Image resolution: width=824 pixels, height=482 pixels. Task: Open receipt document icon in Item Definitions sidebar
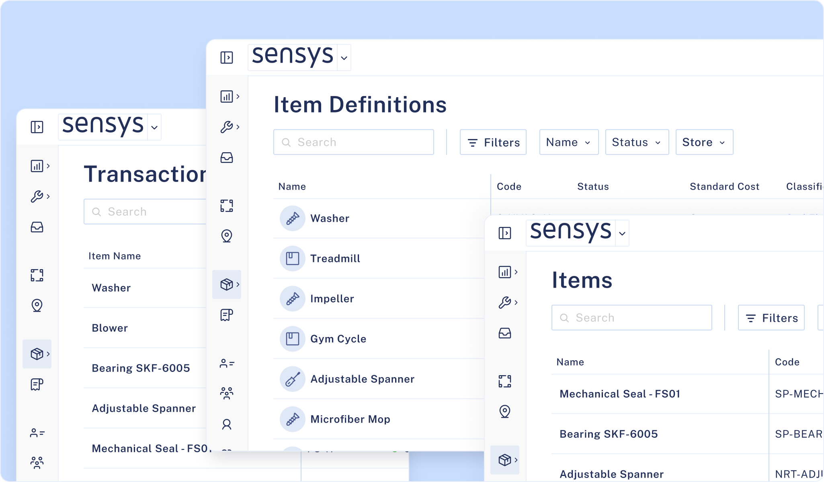pos(227,315)
